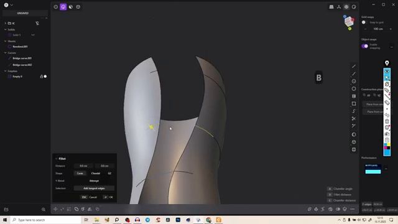The image size is (398, 224).
Task: Select Bridge curve.002 in outliner
Action: pos(22,65)
